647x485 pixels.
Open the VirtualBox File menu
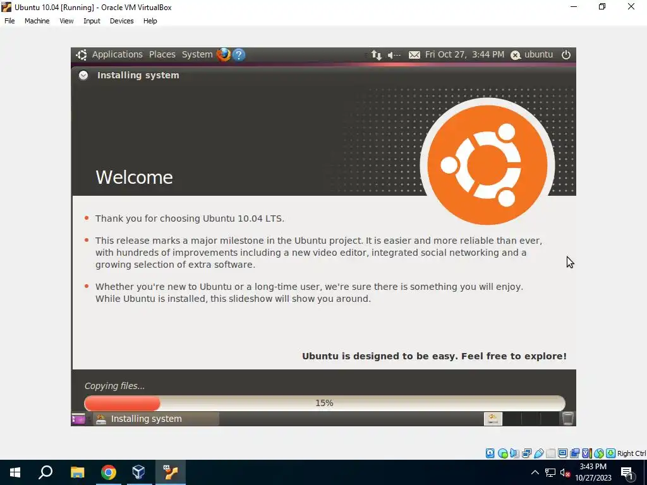click(x=9, y=21)
